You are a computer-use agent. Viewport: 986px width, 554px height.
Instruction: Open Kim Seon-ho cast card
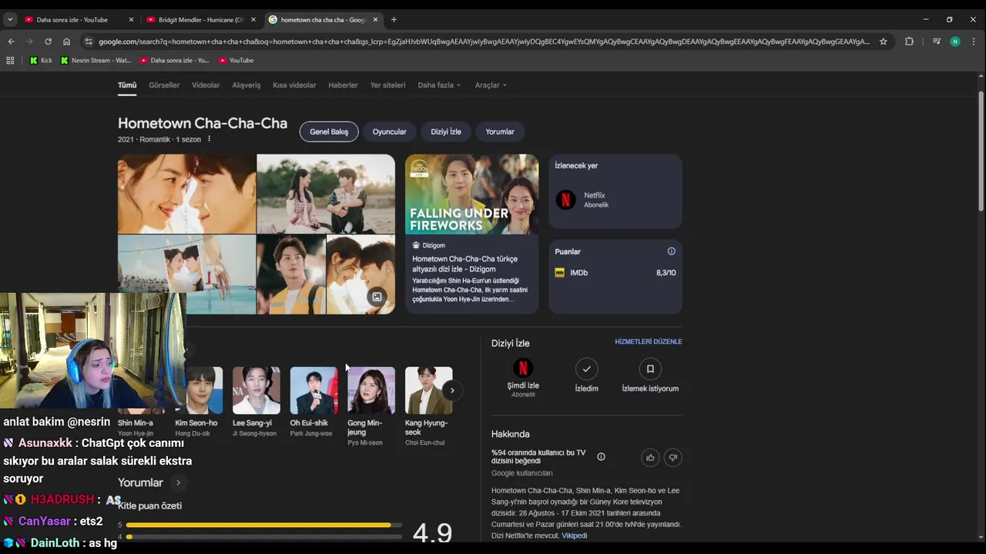pyautogui.click(x=199, y=402)
